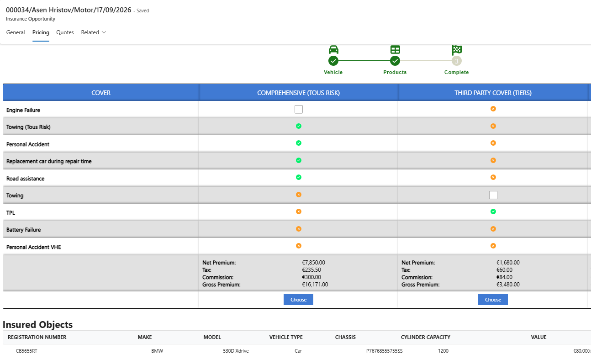The height and width of the screenshot is (354, 591).
Task: Tick the Engine Failure checkbox under Comprehensive
Action: (299, 109)
